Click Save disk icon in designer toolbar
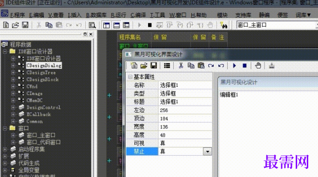 click(x=154, y=65)
